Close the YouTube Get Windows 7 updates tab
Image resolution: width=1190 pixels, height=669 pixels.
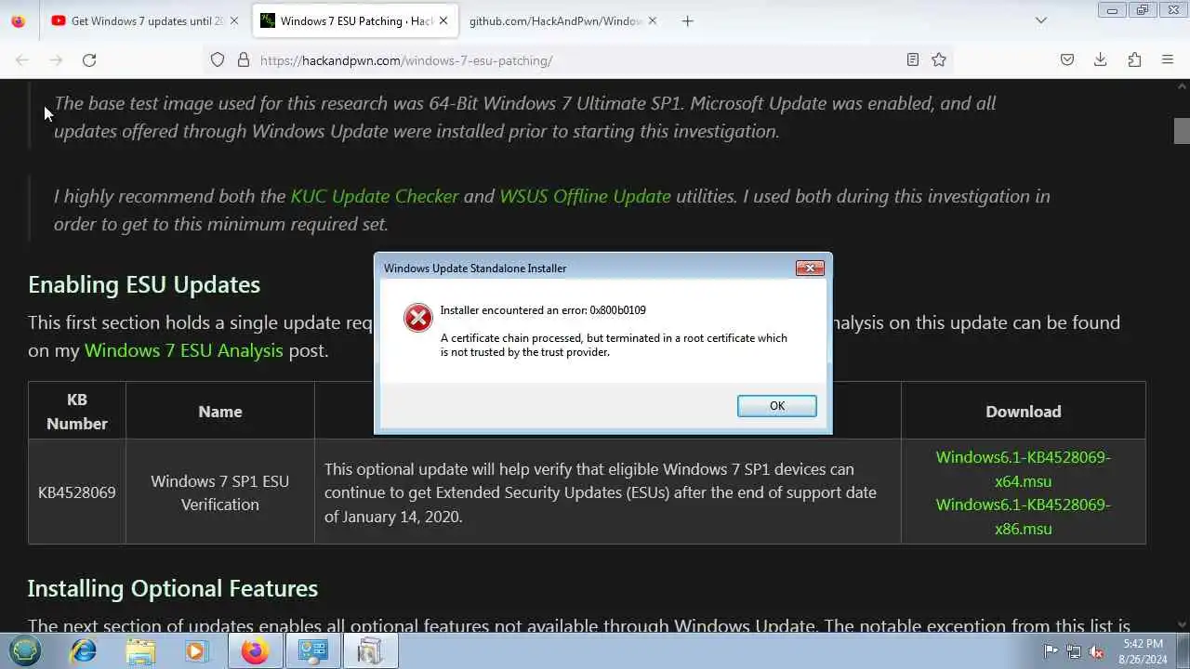coord(233,20)
